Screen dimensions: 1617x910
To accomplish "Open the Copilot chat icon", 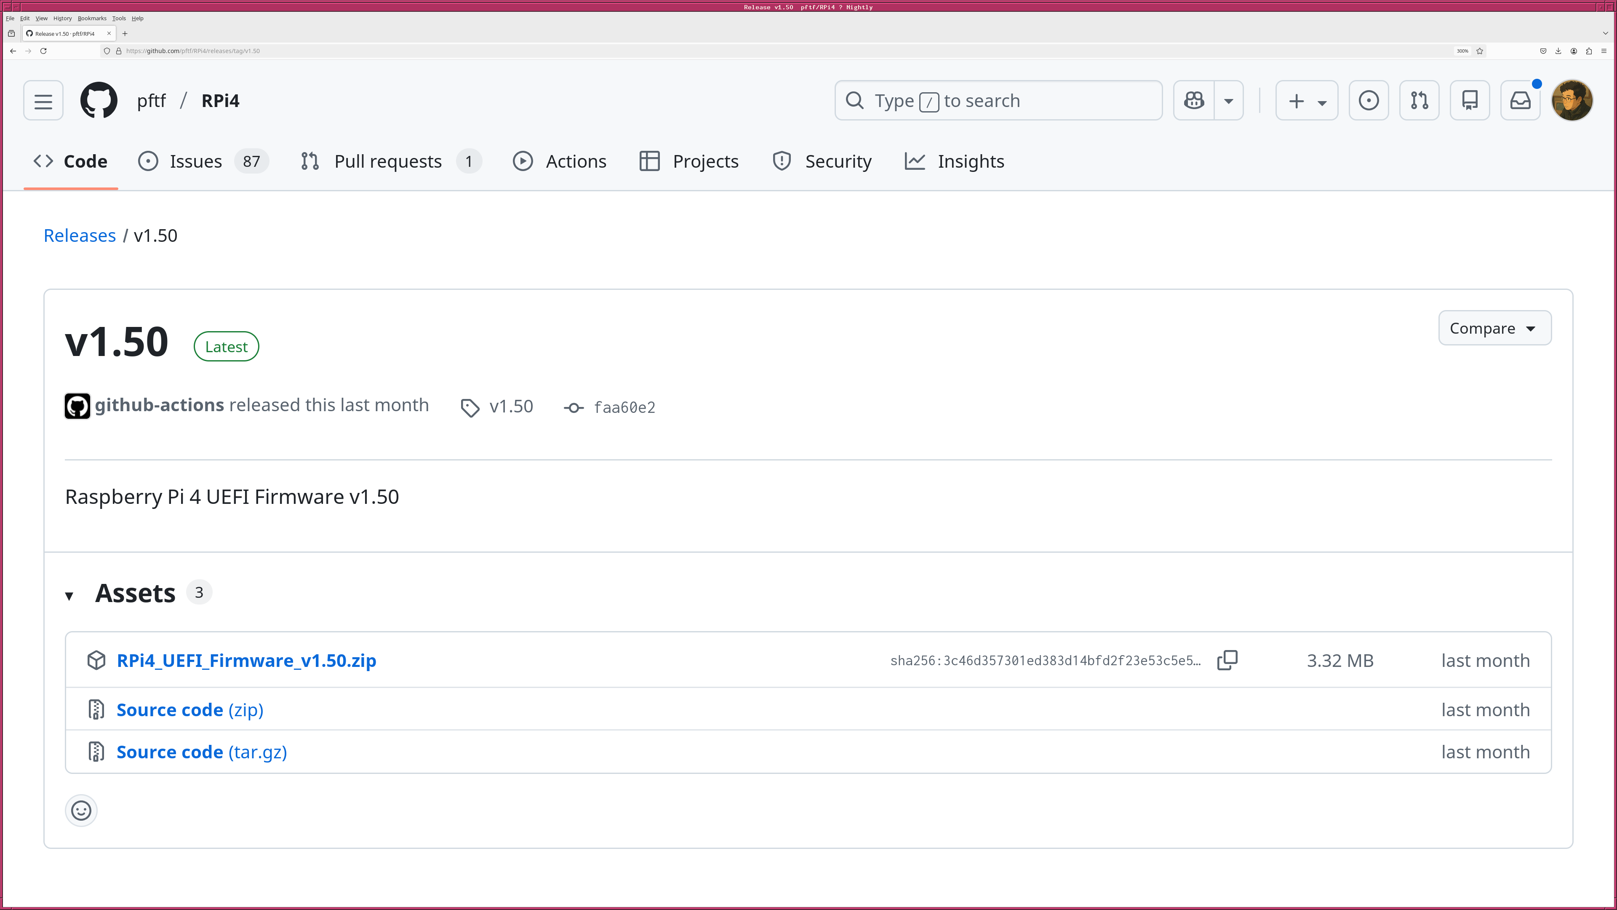I will tap(1194, 101).
